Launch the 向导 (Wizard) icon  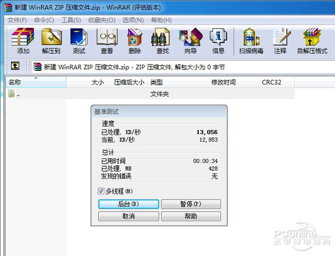pos(190,41)
